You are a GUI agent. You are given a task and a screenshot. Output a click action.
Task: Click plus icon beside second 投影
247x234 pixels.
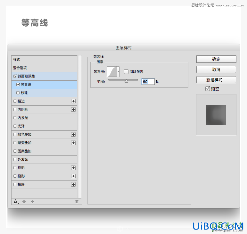pos(73,176)
